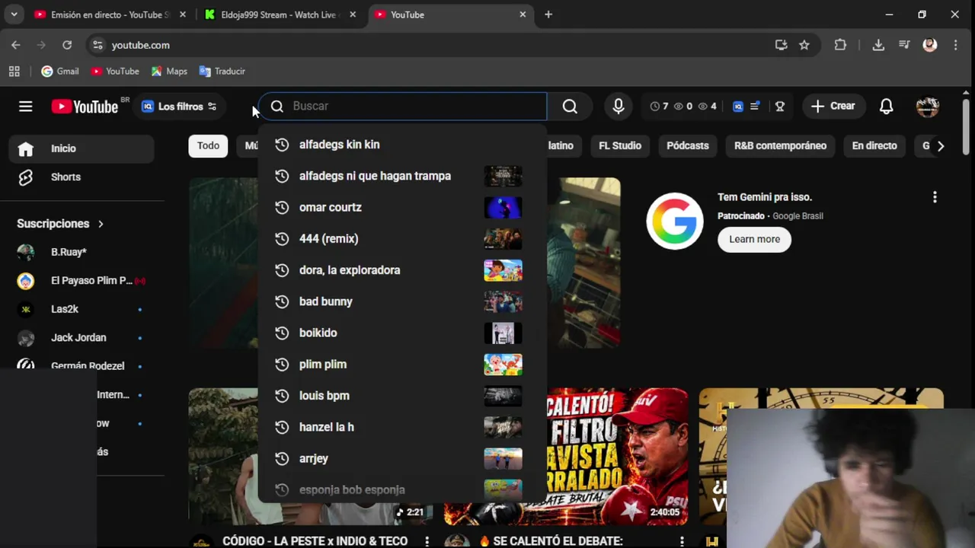Start voice search with microphone icon

619,107
